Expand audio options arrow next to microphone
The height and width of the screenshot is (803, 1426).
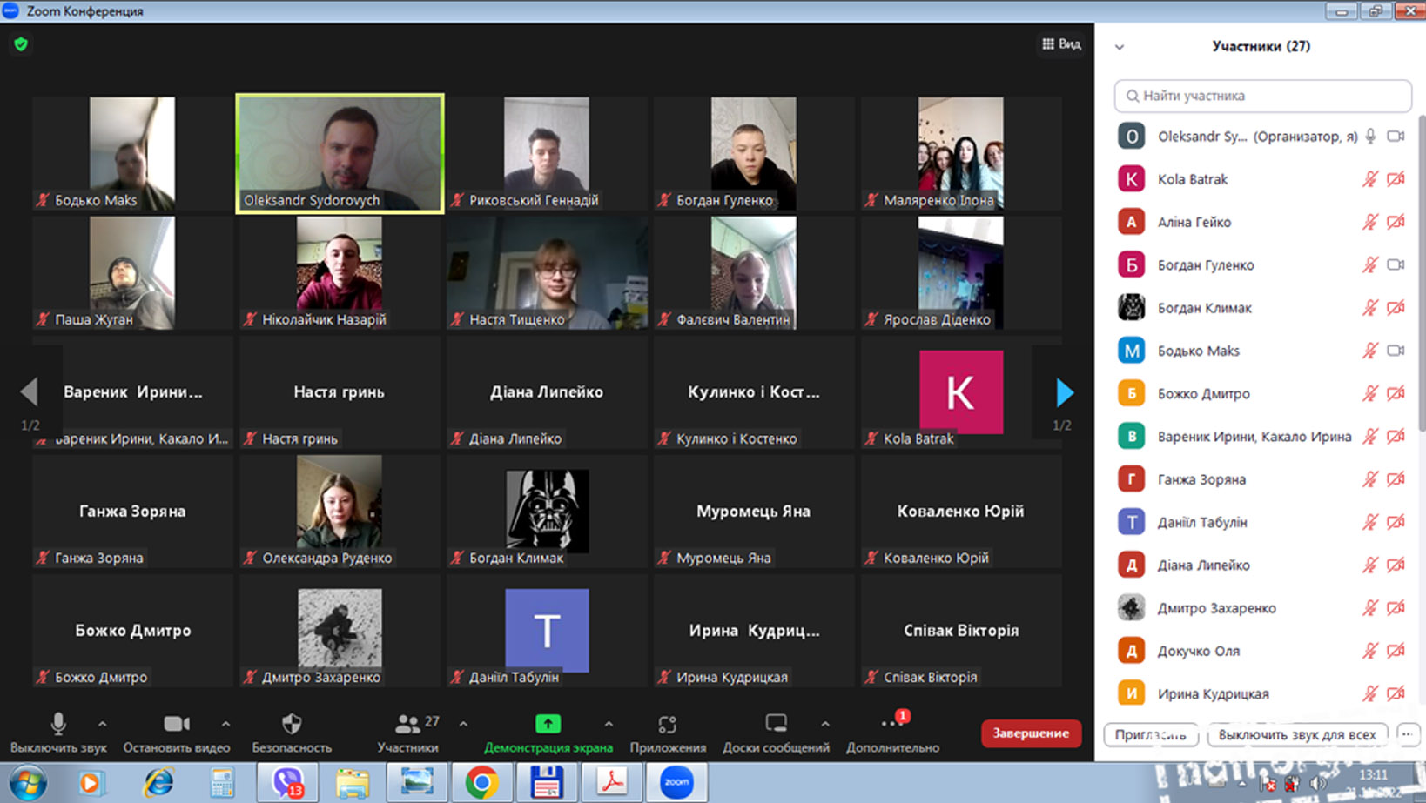102,724
